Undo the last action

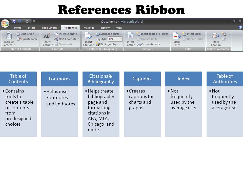tap(19, 21)
